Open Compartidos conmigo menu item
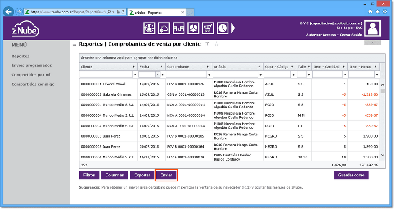Image resolution: width=394 pixels, height=209 pixels. tap(33, 84)
